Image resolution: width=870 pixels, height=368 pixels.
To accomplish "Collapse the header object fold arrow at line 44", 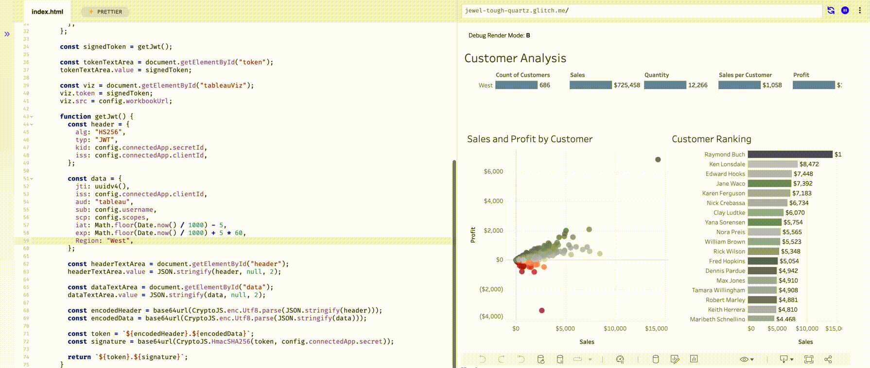I will click(32, 124).
